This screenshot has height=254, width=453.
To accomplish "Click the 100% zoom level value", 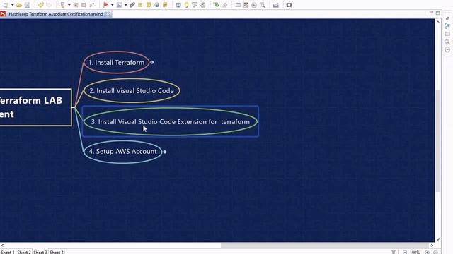I will point(415,252).
